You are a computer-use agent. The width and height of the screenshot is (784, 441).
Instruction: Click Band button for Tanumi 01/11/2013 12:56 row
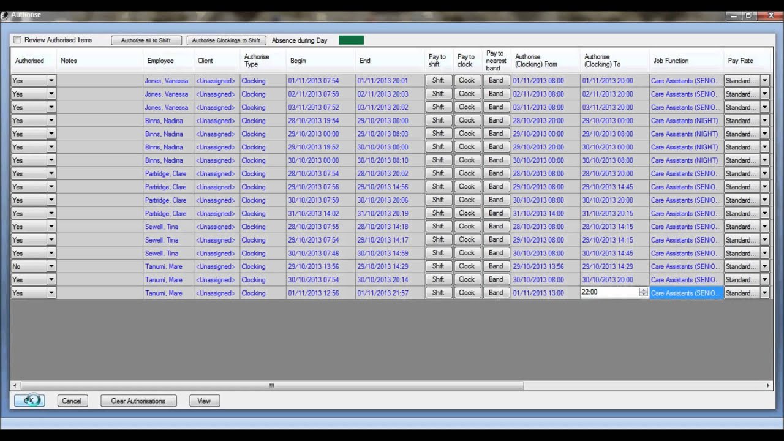coord(496,293)
